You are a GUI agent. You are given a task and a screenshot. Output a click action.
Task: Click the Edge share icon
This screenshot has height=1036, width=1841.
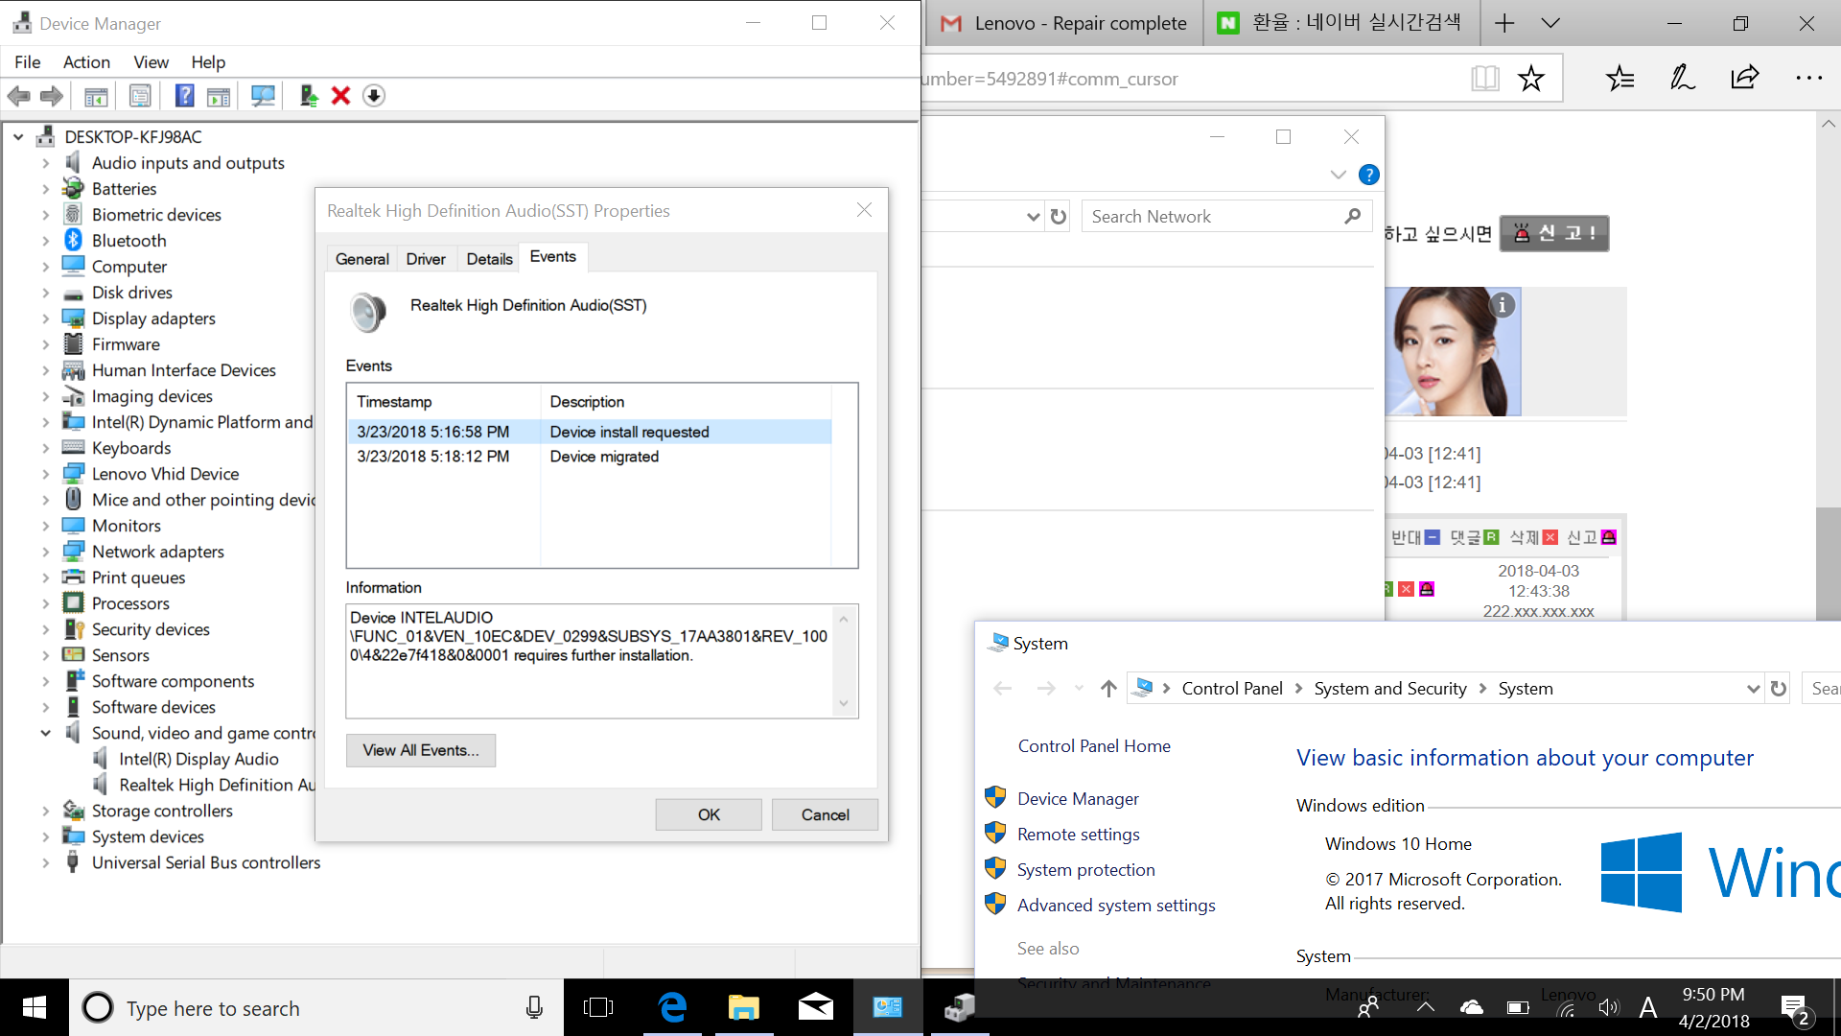click(x=1745, y=79)
